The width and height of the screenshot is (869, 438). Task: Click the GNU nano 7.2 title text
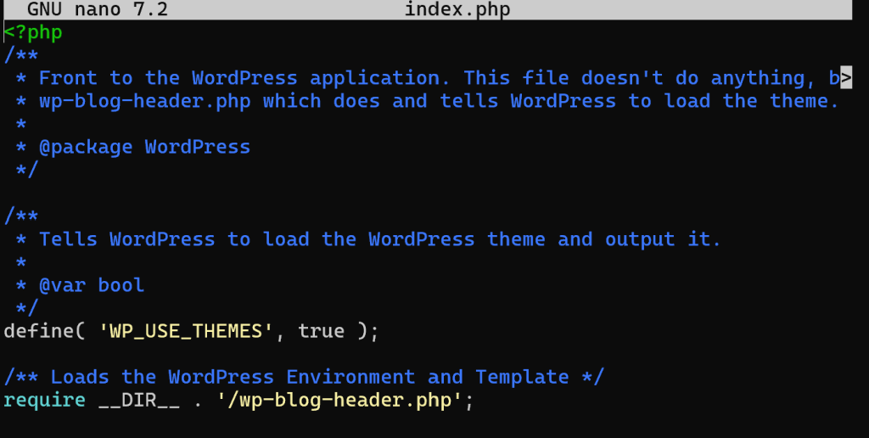point(98,10)
